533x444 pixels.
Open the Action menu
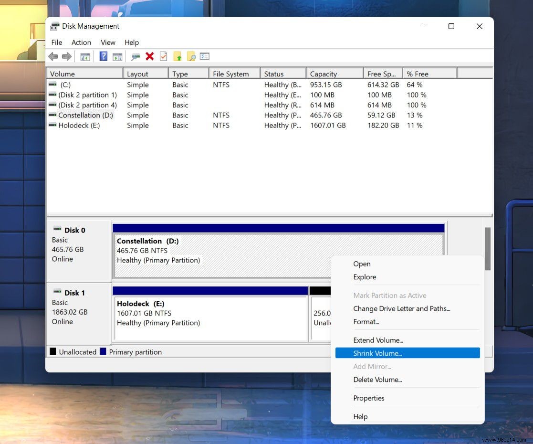click(x=81, y=42)
